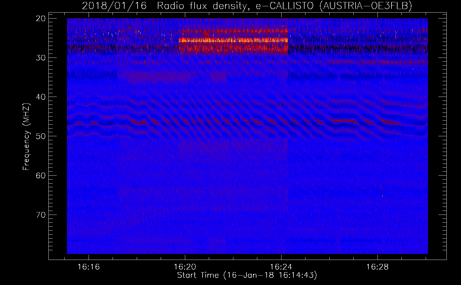Click the 16:16 time tick label
The image size is (461, 285).
click(89, 267)
